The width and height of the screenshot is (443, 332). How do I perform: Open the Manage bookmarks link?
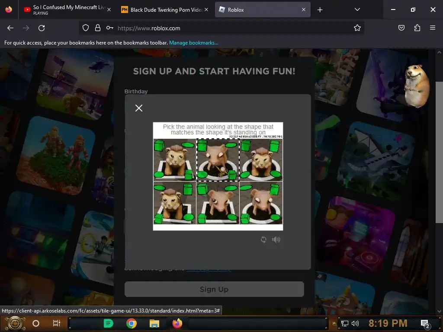click(x=193, y=43)
